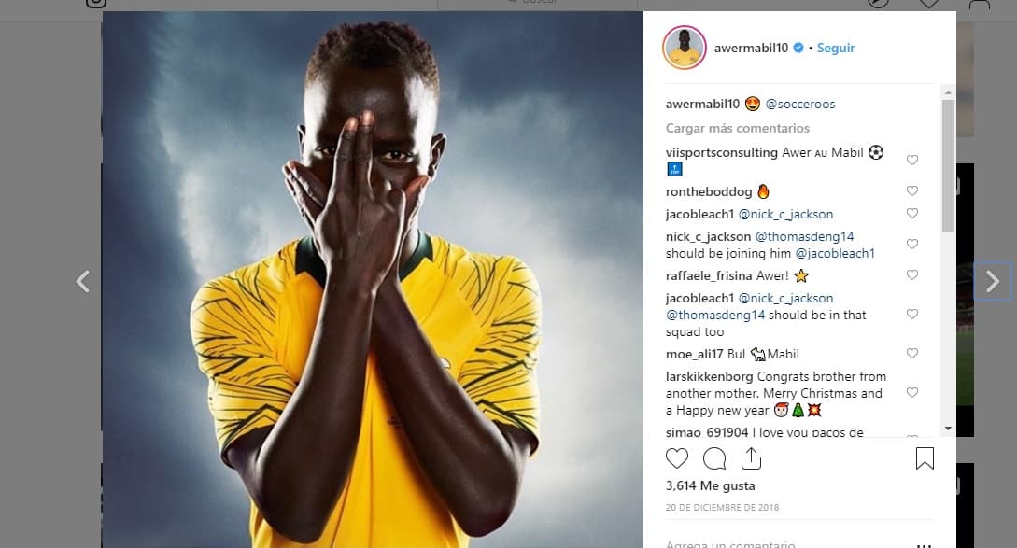Go to the previous post arrow
This screenshot has width=1017, height=548.
click(83, 281)
